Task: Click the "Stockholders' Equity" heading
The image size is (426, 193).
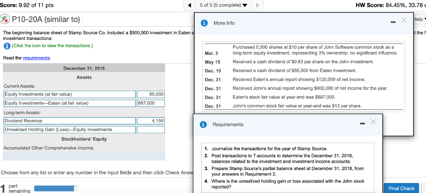Action: [84, 139]
